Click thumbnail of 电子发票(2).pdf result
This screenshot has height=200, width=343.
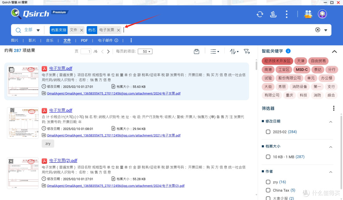23,173
